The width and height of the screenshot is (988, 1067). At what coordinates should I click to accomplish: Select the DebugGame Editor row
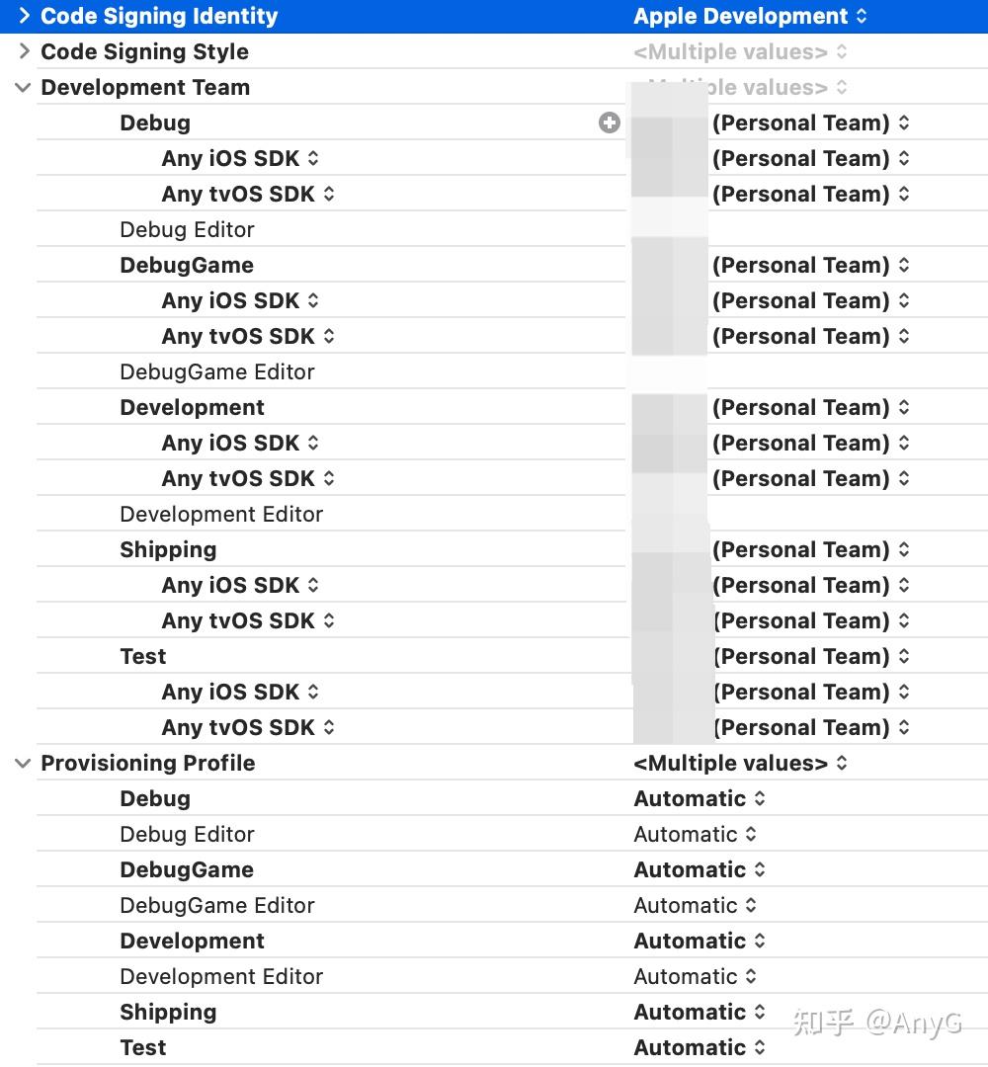click(x=217, y=371)
